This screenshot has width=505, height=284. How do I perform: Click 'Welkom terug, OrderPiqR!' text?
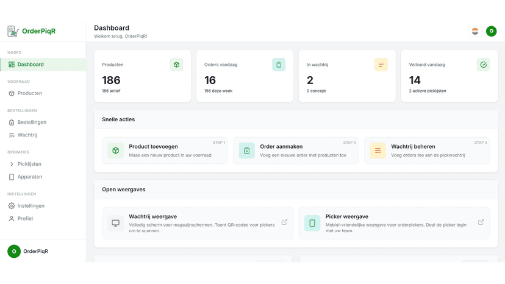120,37
